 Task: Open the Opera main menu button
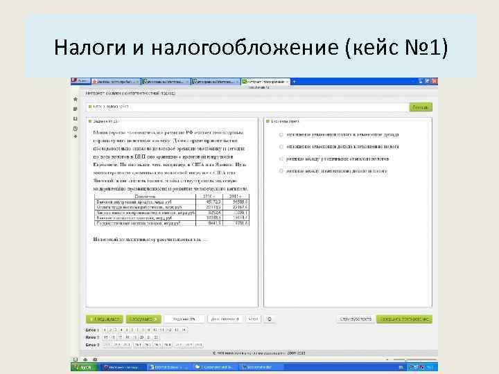pos(81,81)
